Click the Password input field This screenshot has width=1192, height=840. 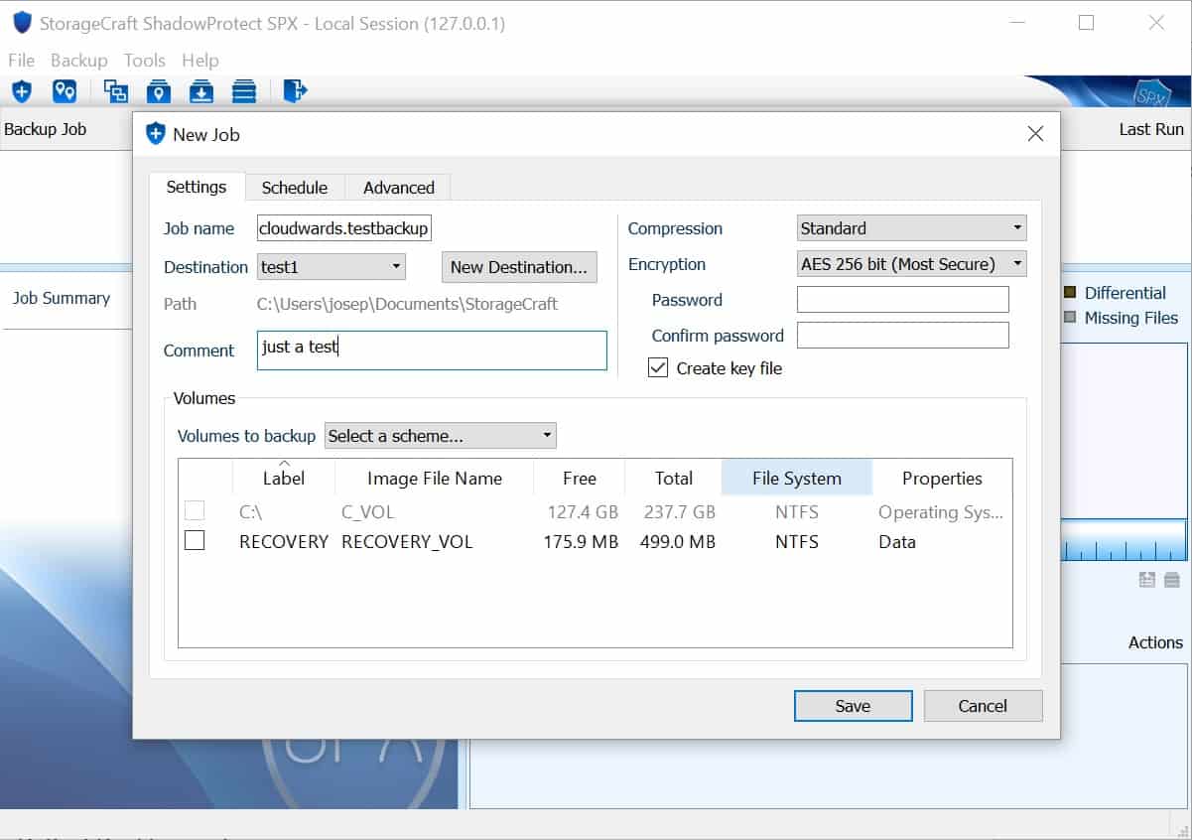(903, 300)
